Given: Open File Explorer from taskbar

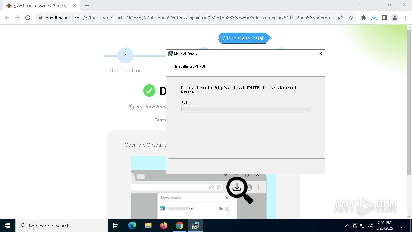Looking at the screenshot, I should (x=148, y=226).
